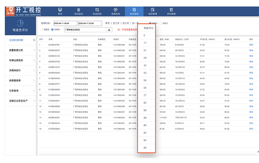Open details link for row with average speed 35.49

pyautogui.click(x=251, y=78)
